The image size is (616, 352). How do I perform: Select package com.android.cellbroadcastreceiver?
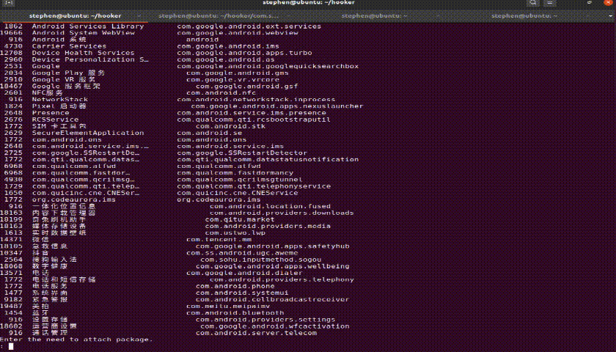click(x=272, y=299)
